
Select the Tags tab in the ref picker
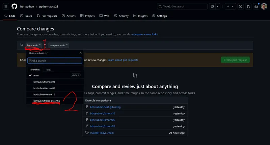tap(48, 70)
